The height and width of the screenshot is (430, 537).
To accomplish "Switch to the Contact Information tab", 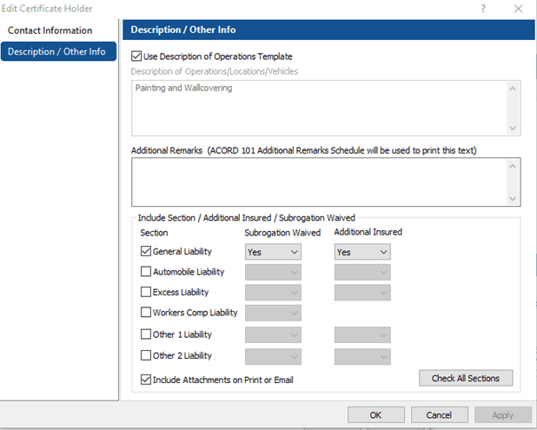I will click(x=50, y=30).
